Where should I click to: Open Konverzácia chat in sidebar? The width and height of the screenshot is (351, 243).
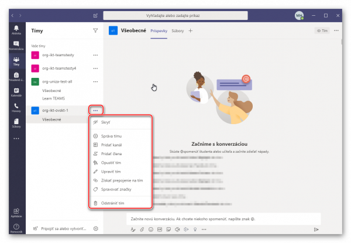click(x=16, y=46)
